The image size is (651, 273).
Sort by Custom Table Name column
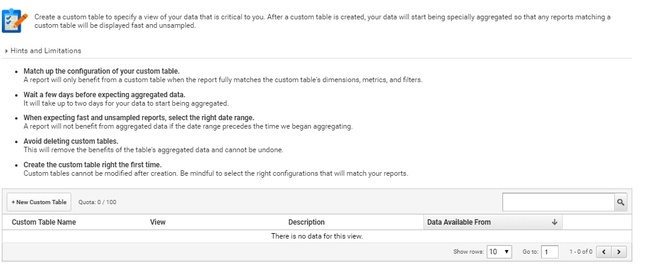[x=44, y=222]
